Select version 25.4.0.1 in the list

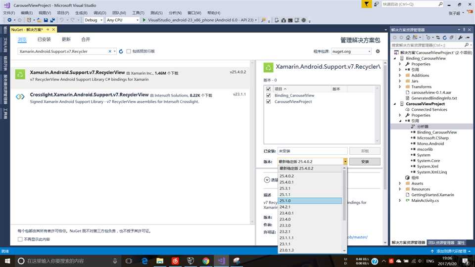(x=310, y=182)
